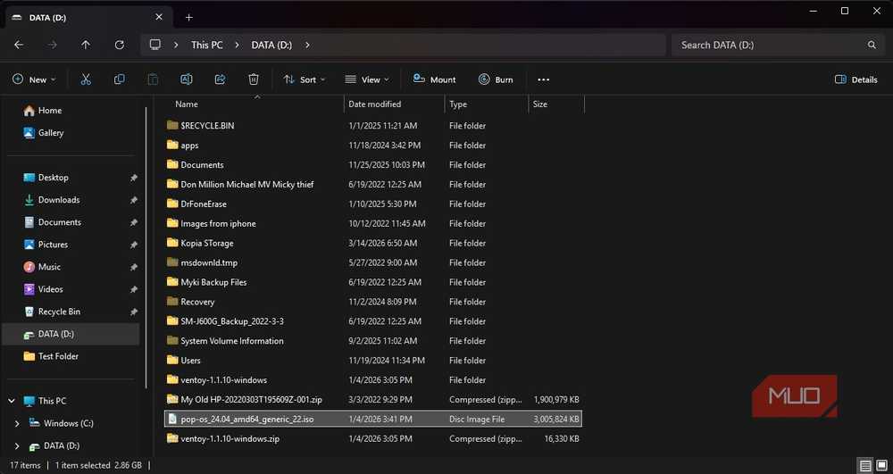Click the Mount button
Screen dimensions: 893x474
click(435, 79)
